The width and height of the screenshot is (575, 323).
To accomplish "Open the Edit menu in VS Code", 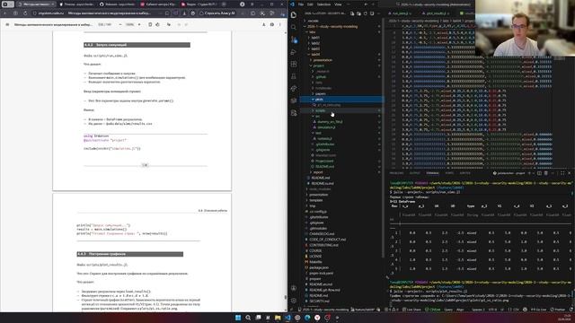I will 310,4.
